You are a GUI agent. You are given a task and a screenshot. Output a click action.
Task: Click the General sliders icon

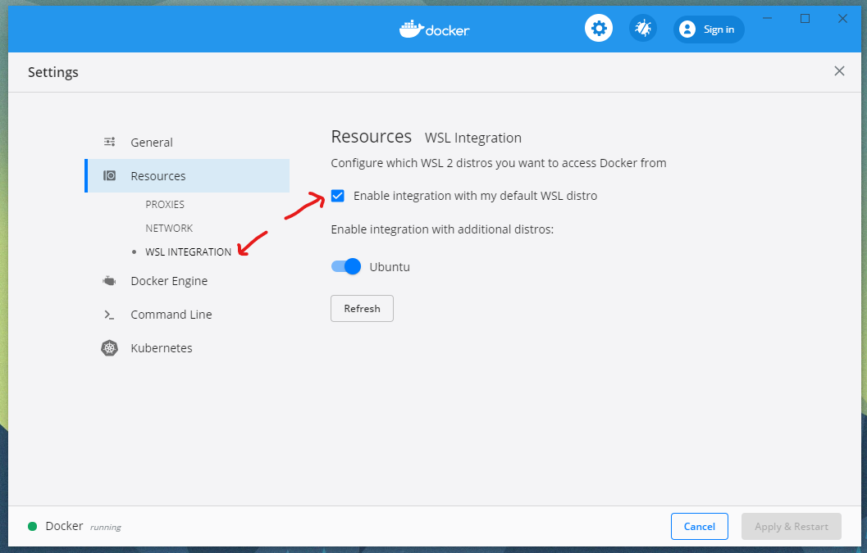click(109, 142)
